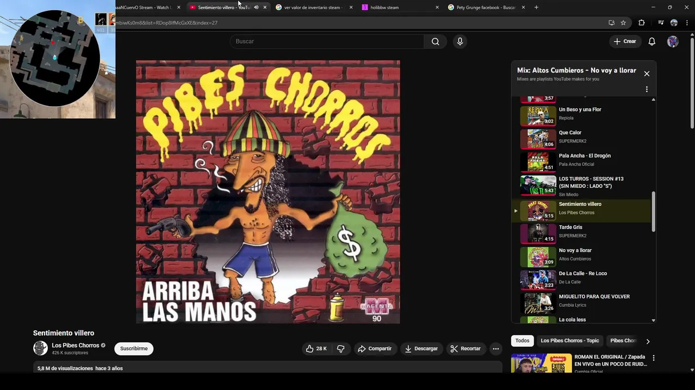This screenshot has width=695, height=390.
Task: Open the Los Pibes Chorros channel avatar
Action: pos(40,348)
